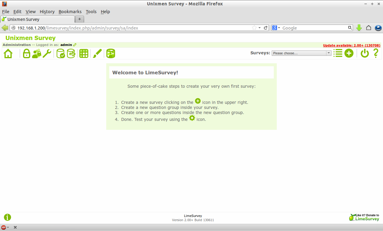Viewport: 383px width, 231px height.
Task: Click the browser back arrow
Action: click(5, 28)
